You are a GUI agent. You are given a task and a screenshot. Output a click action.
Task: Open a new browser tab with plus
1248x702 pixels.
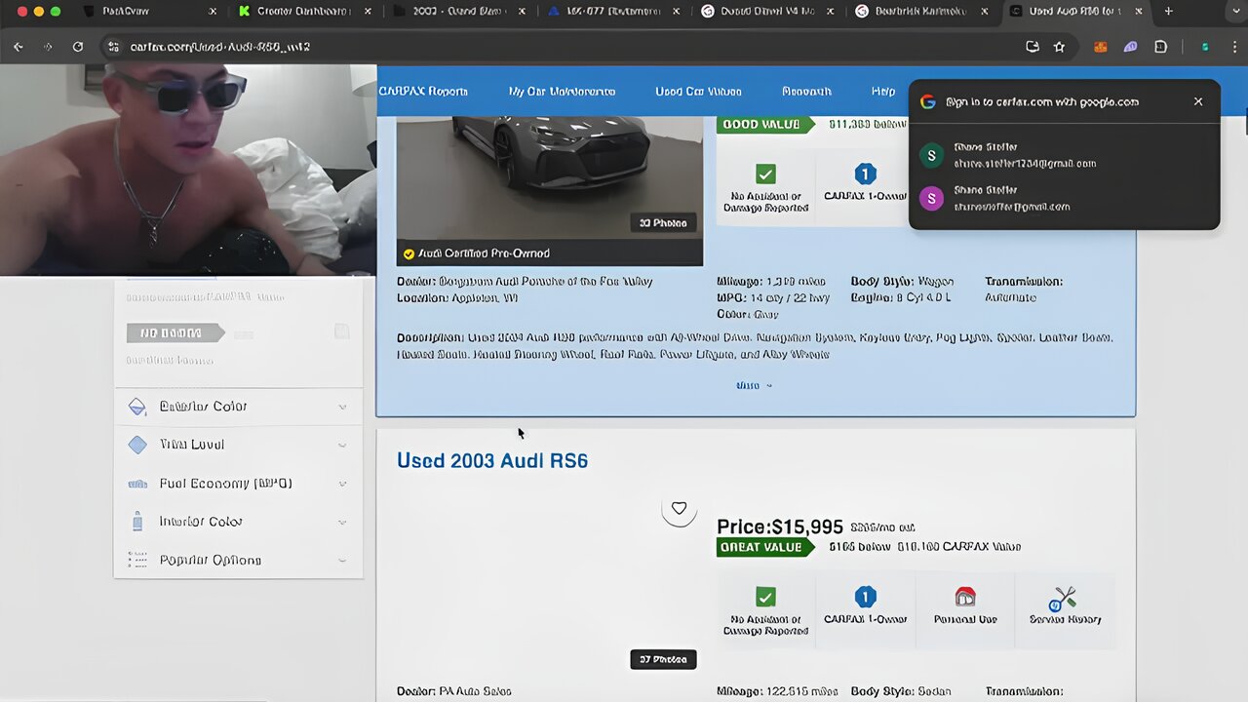click(x=1168, y=12)
